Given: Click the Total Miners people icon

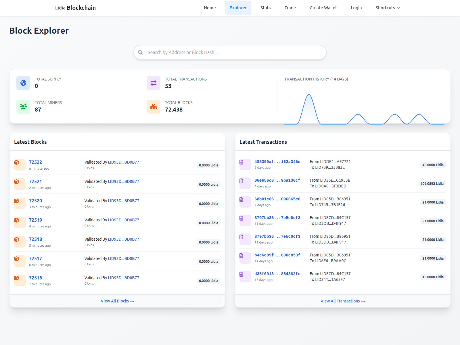Looking at the screenshot, I should coord(23,107).
